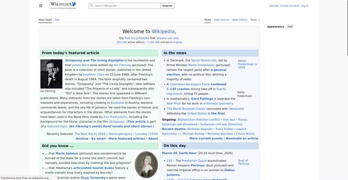
Task: Open the View history tab
Action: (239, 20)
